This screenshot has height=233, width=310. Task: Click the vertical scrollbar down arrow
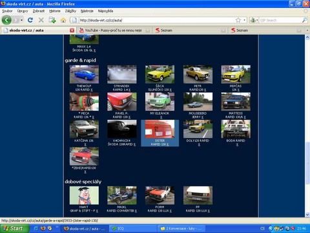[307, 214]
